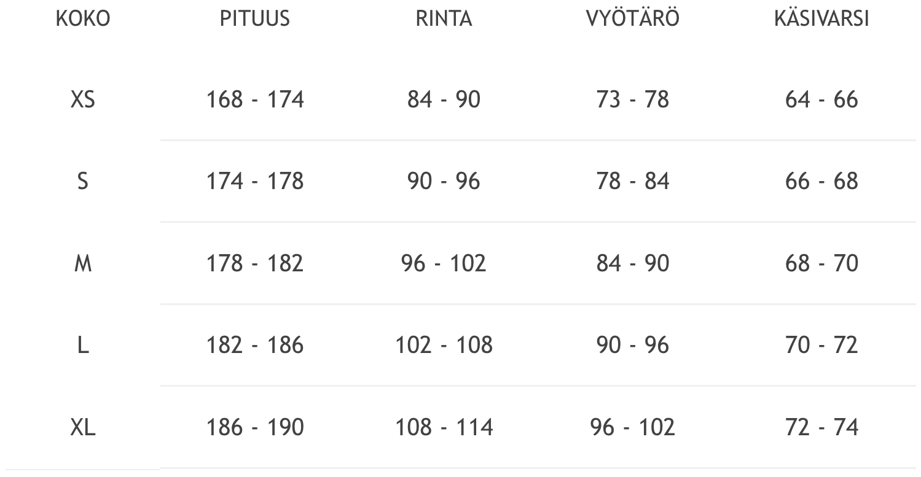Viewport: 921px width, 477px height.
Task: Click the 168 - 174 height cell
Action: point(254,99)
